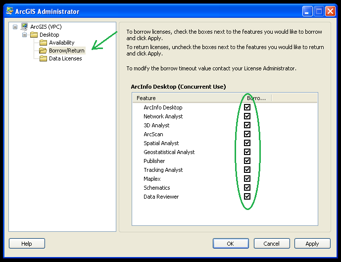Viewport: 341px width, 262px height.
Task: Click the ArcGIS Administrator title bar icon
Action: 9,11
